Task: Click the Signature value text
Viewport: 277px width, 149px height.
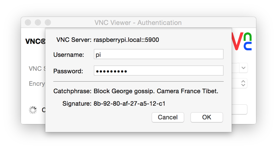Action: (129, 104)
